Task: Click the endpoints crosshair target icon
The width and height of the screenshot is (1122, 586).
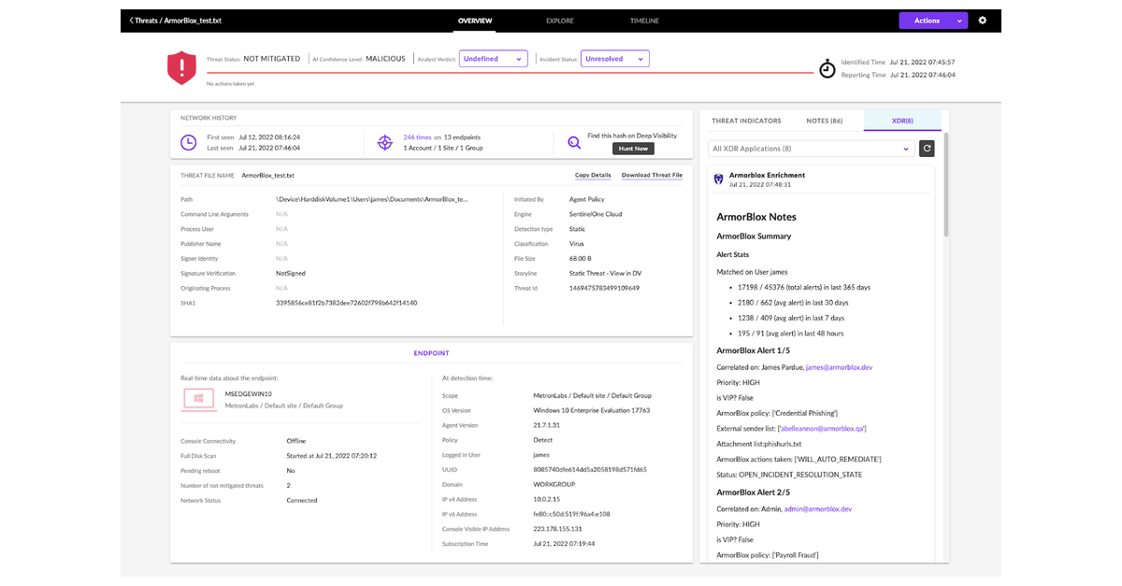Action: pos(384,143)
